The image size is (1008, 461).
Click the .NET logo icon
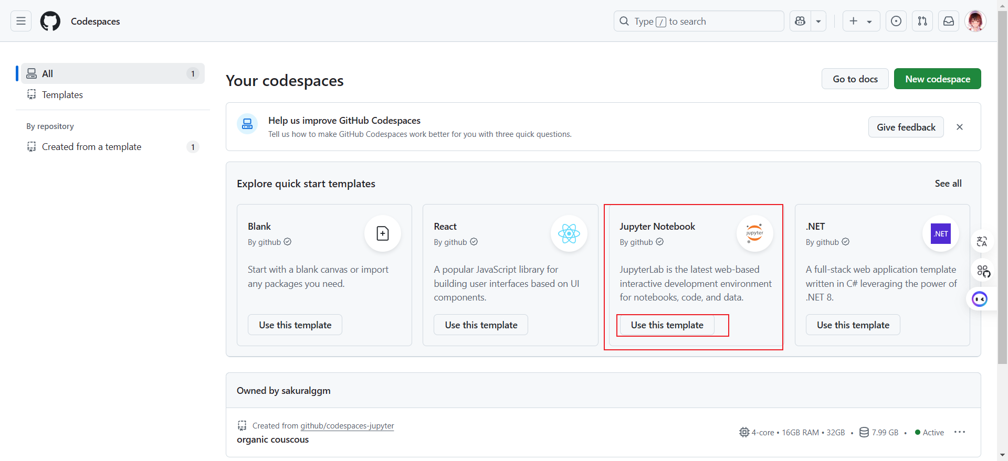click(941, 233)
